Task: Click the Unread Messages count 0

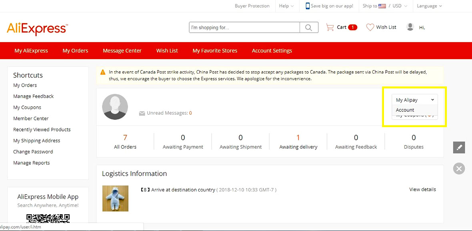Action: click(190, 113)
